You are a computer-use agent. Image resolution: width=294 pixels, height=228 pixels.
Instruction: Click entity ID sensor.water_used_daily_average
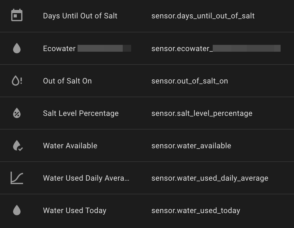(x=210, y=178)
